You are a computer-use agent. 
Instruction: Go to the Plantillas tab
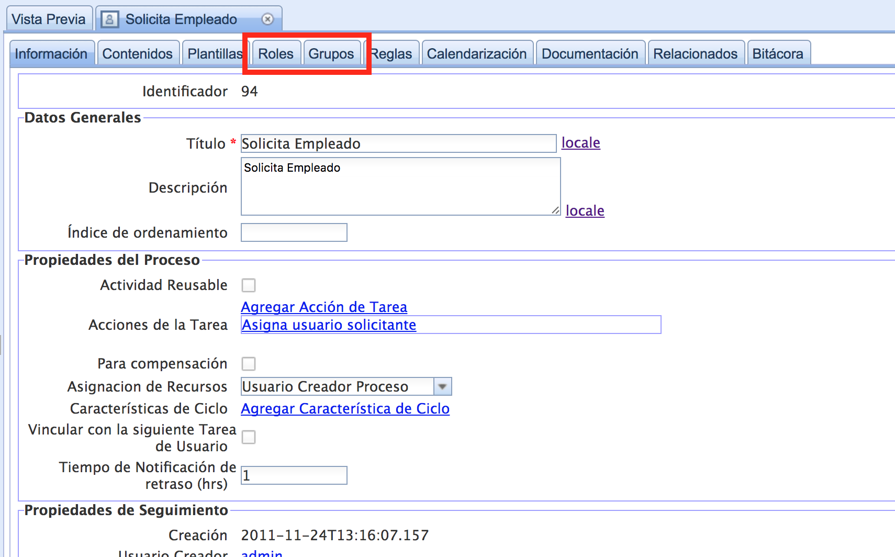(x=215, y=53)
